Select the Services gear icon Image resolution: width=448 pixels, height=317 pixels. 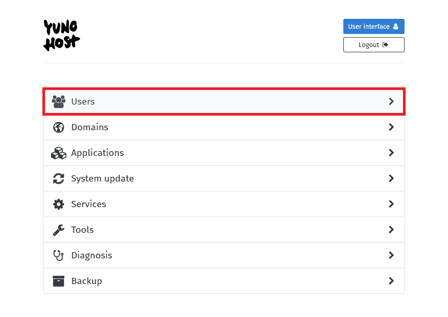pos(59,204)
